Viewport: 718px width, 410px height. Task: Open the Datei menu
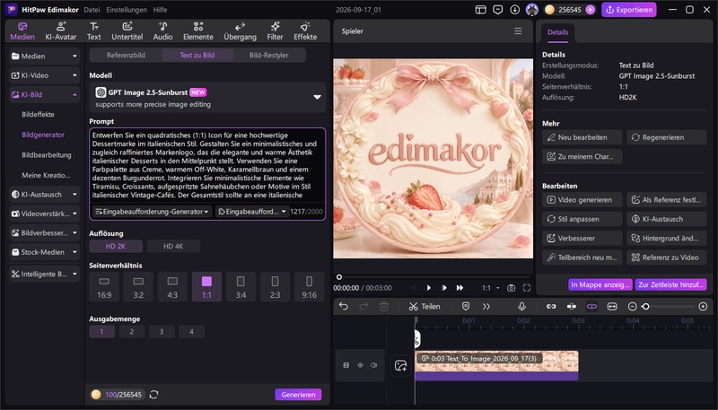(x=92, y=10)
